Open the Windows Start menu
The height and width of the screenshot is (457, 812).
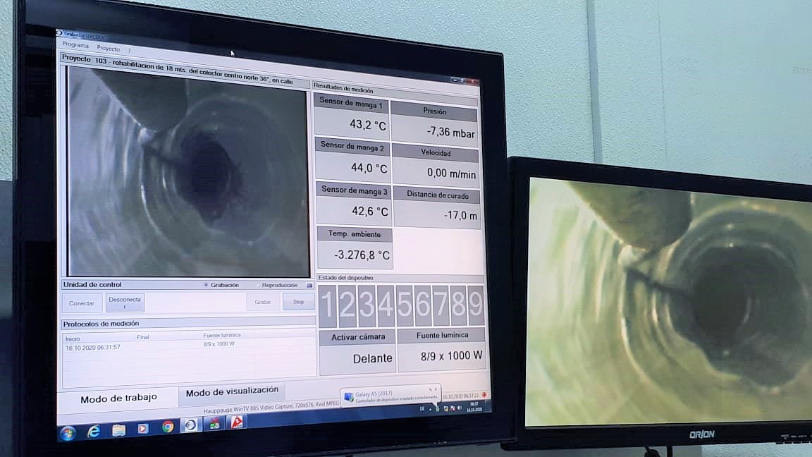click(x=68, y=433)
